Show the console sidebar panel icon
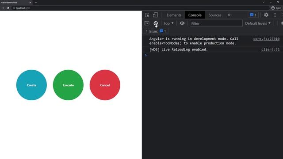Image resolution: width=283 pixels, height=159 pixels. tap(147, 23)
